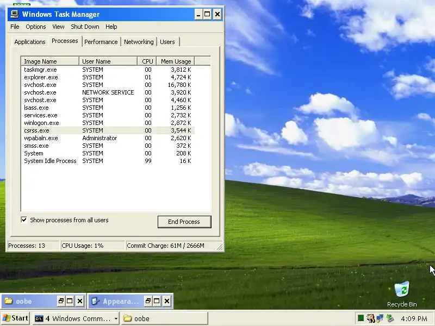The width and height of the screenshot is (435, 326).
Task: Select the winlogon.exe process row
Action: 108,123
